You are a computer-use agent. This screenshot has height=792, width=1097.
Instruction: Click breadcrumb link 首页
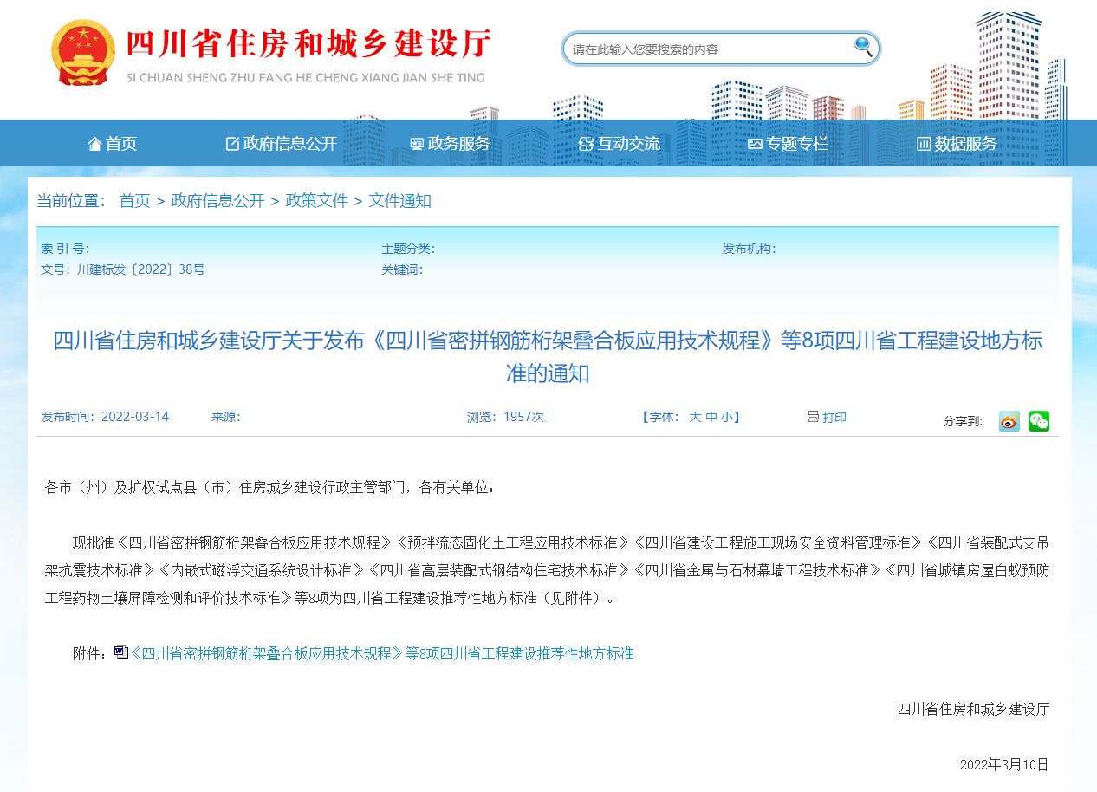[134, 201]
